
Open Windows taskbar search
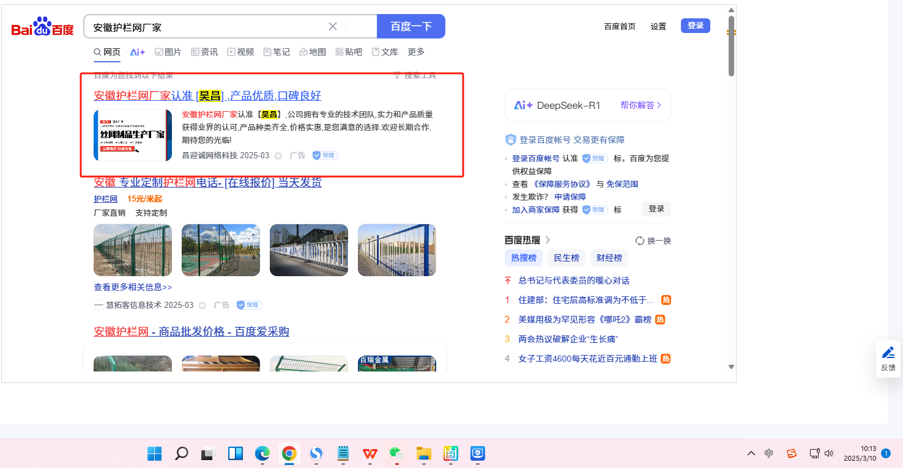point(181,453)
